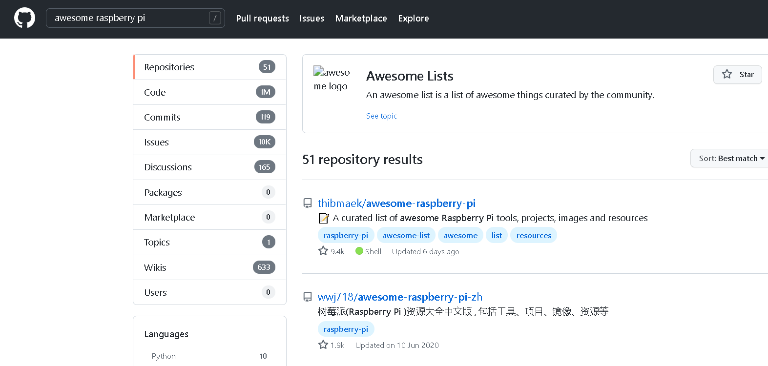Click the raspberry-pi tag under wwj718 repo

tap(346, 329)
